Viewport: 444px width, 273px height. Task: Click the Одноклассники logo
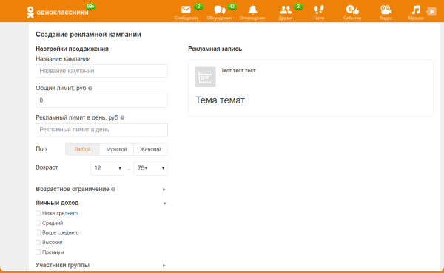[58, 12]
